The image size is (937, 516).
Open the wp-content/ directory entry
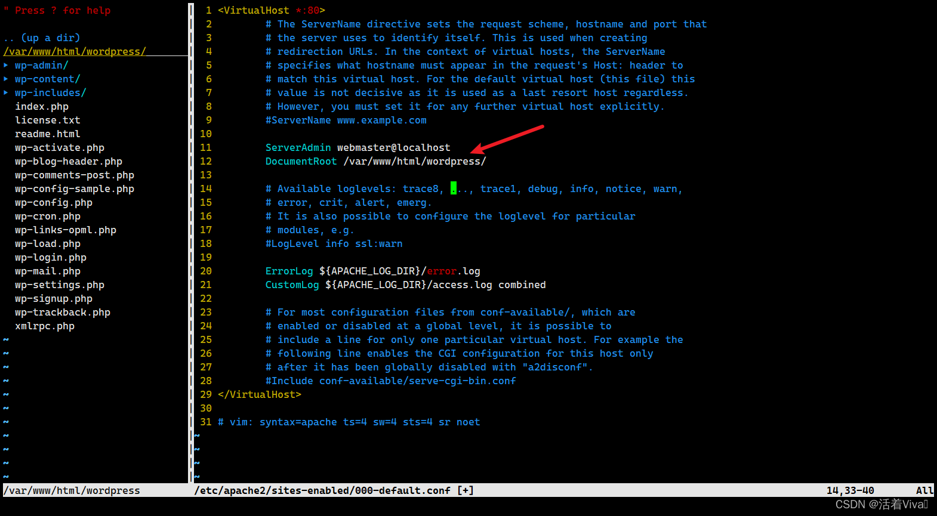pyautogui.click(x=48, y=79)
